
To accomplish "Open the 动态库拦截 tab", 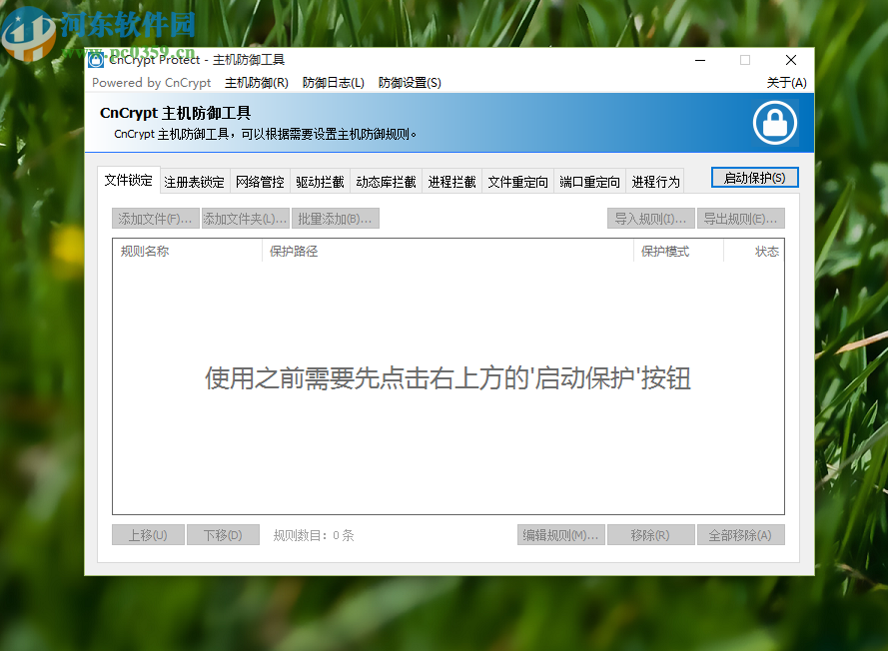I will (386, 182).
